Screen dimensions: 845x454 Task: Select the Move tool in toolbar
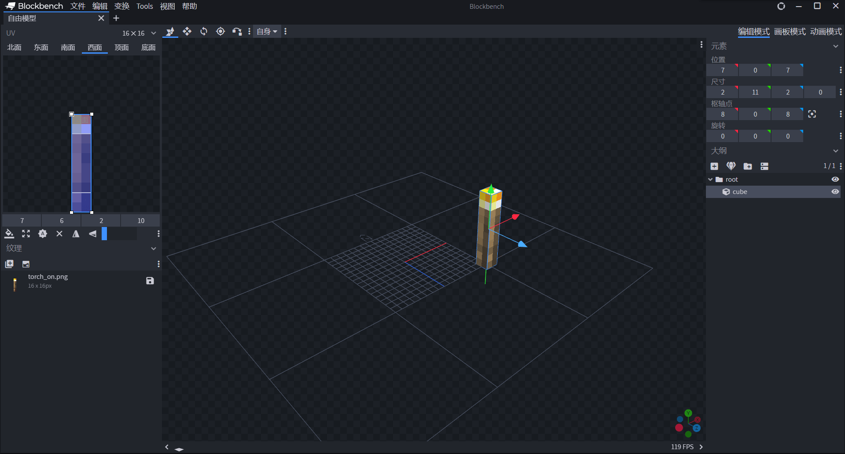170,32
